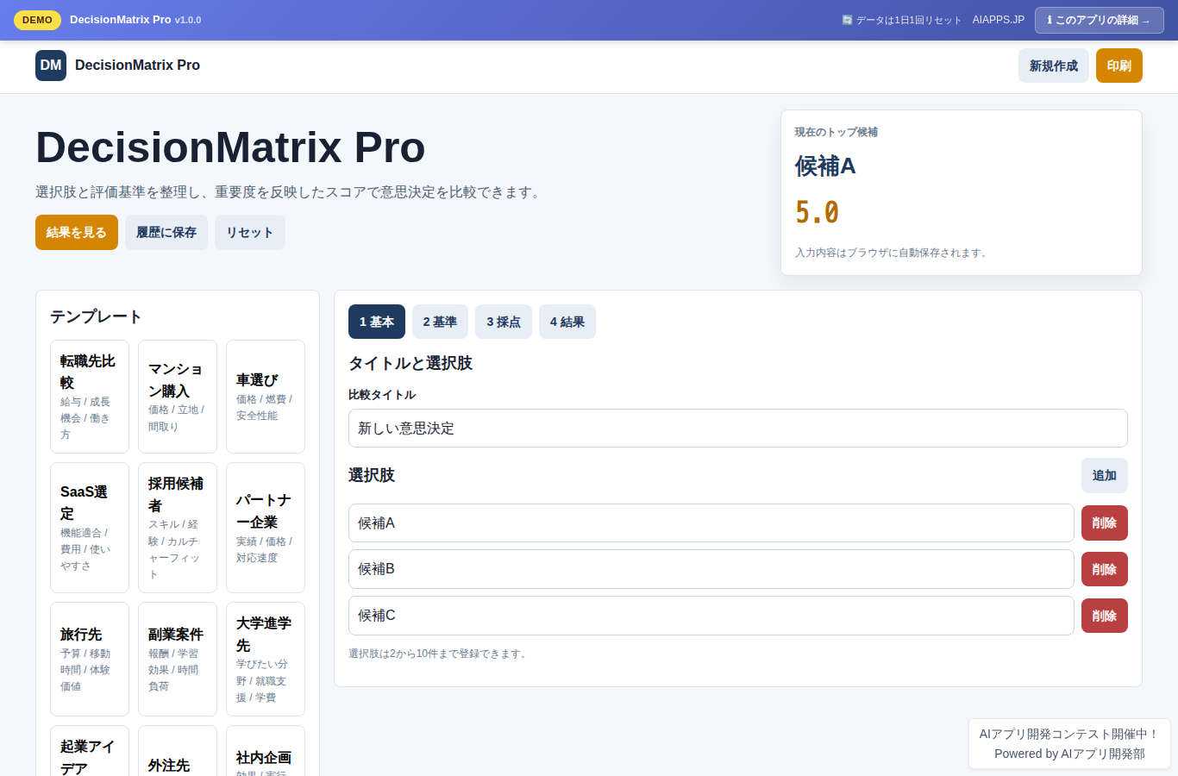Focus the 候補A input field
This screenshot has width=1178, height=776.
pos(711,523)
